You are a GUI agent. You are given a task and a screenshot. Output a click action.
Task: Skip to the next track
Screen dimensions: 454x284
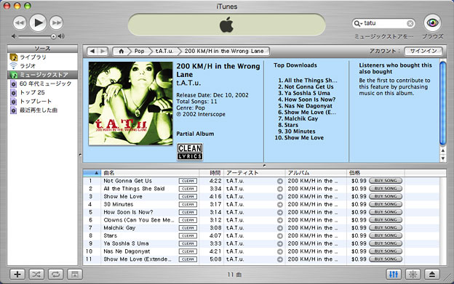point(56,23)
